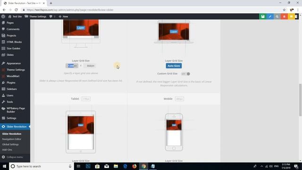This screenshot has height=170, width=302.
Task: Open the WordPress logo menu
Action: 3,17
